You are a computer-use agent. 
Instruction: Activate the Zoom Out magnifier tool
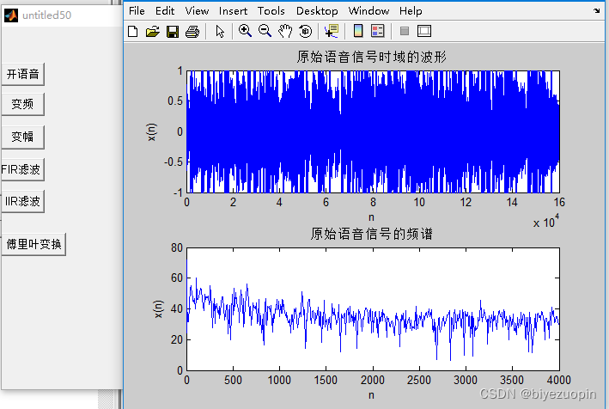point(265,31)
